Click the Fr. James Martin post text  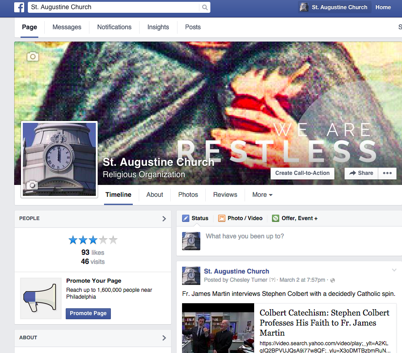289,294
